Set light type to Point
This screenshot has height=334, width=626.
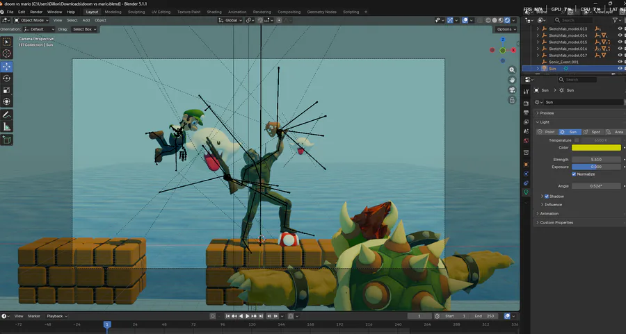pyautogui.click(x=547, y=132)
